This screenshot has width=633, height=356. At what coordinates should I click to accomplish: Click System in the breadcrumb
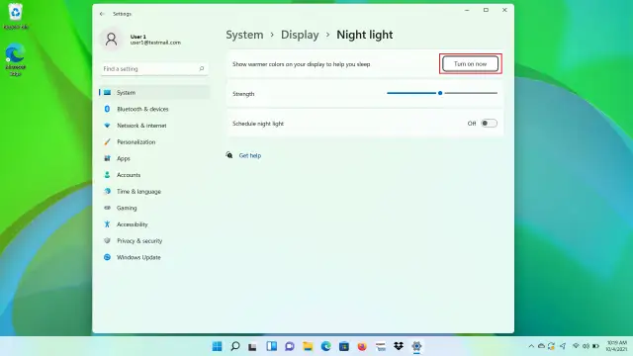[x=244, y=36]
